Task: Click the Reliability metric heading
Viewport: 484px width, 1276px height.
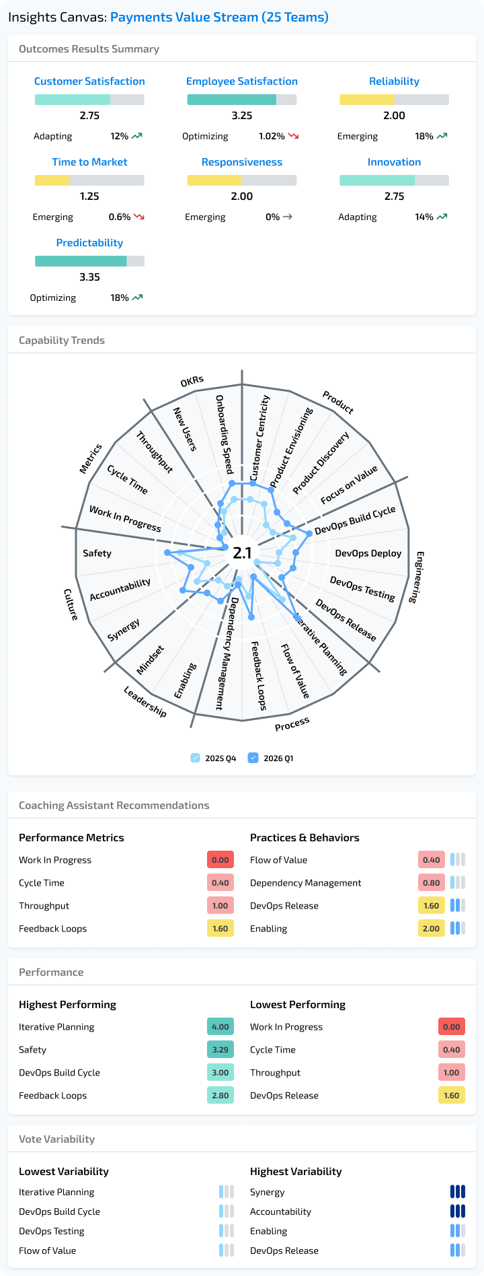Action: pyautogui.click(x=395, y=81)
